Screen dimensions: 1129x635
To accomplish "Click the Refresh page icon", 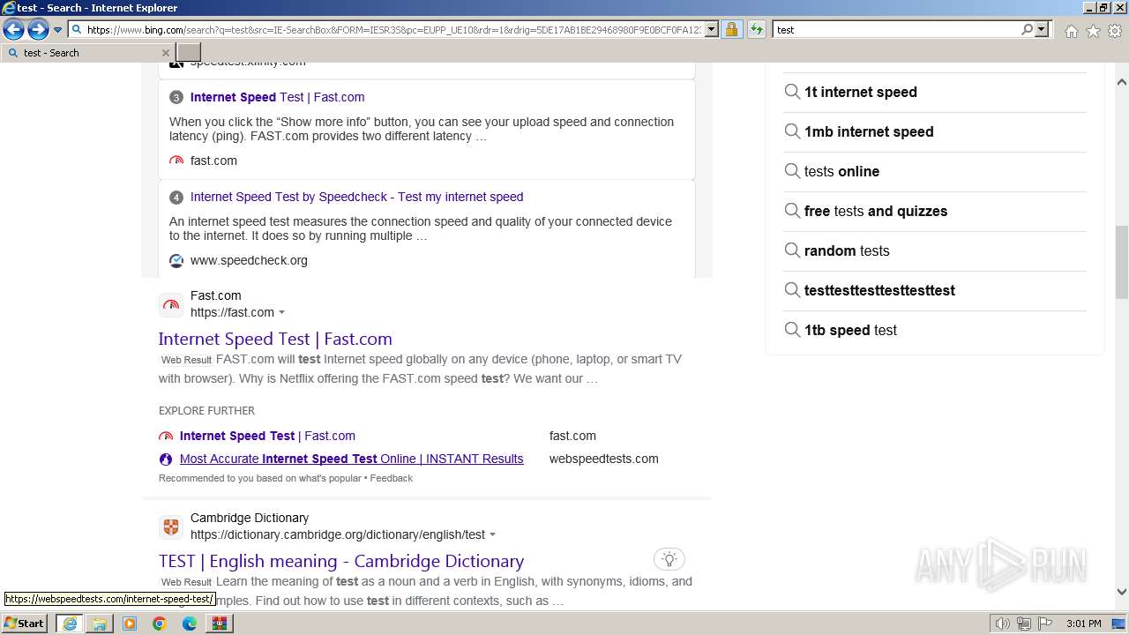I will (x=756, y=30).
